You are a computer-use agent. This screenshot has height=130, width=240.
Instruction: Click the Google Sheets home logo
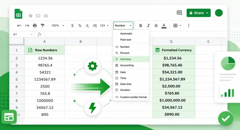click(x=18, y=14)
